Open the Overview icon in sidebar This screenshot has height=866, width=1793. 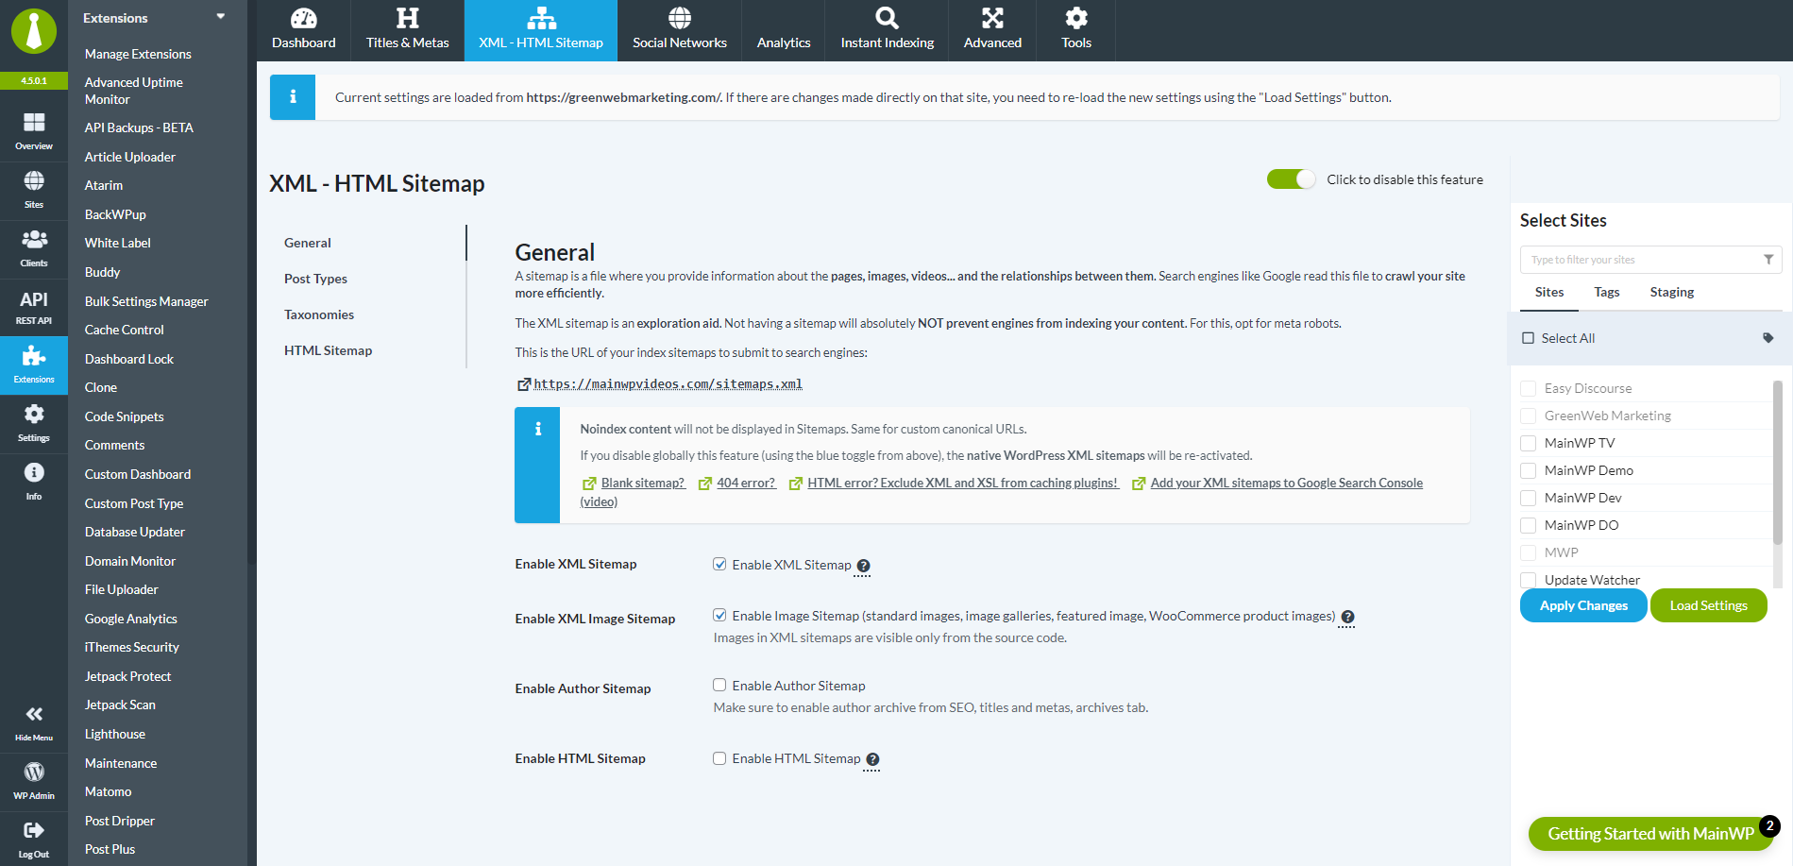coord(34,131)
